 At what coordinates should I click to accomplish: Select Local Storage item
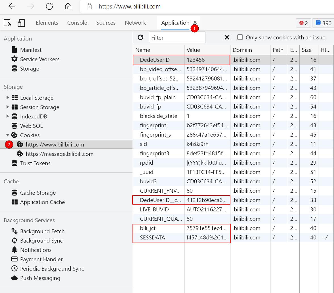pyautogui.click(x=37, y=98)
